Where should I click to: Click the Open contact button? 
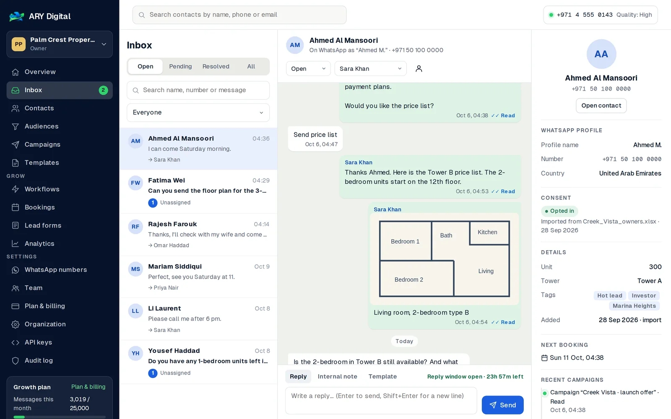coord(601,106)
